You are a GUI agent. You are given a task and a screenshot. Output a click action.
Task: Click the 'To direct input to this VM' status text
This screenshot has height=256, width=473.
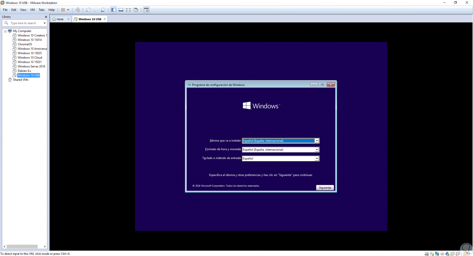click(35, 253)
